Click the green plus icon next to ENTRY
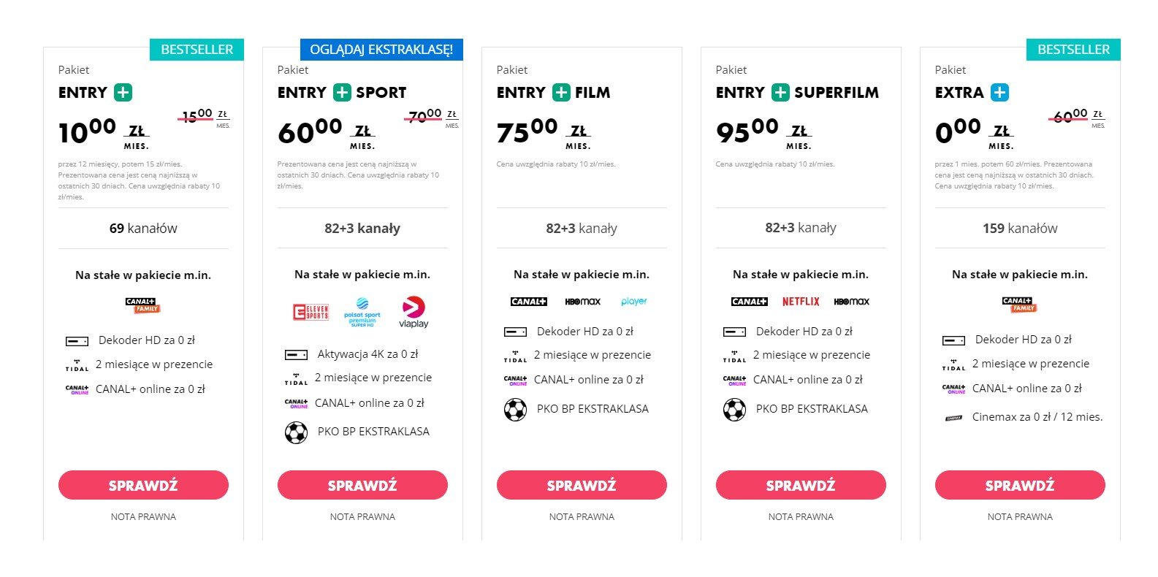The height and width of the screenshot is (577, 1158). (123, 93)
